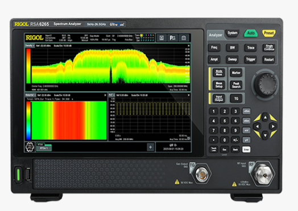The image size is (298, 211).
Task: Close the Waterfall pane with its X
Action: 105,95
